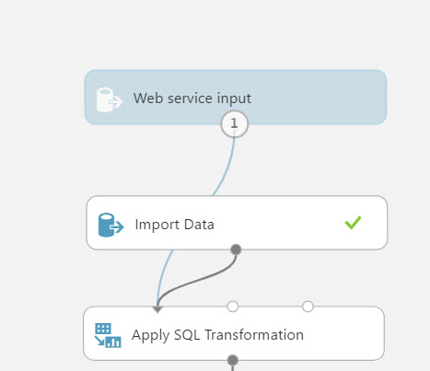Click empty canvas left of the modules
This screenshot has height=371, width=430.
point(40,214)
